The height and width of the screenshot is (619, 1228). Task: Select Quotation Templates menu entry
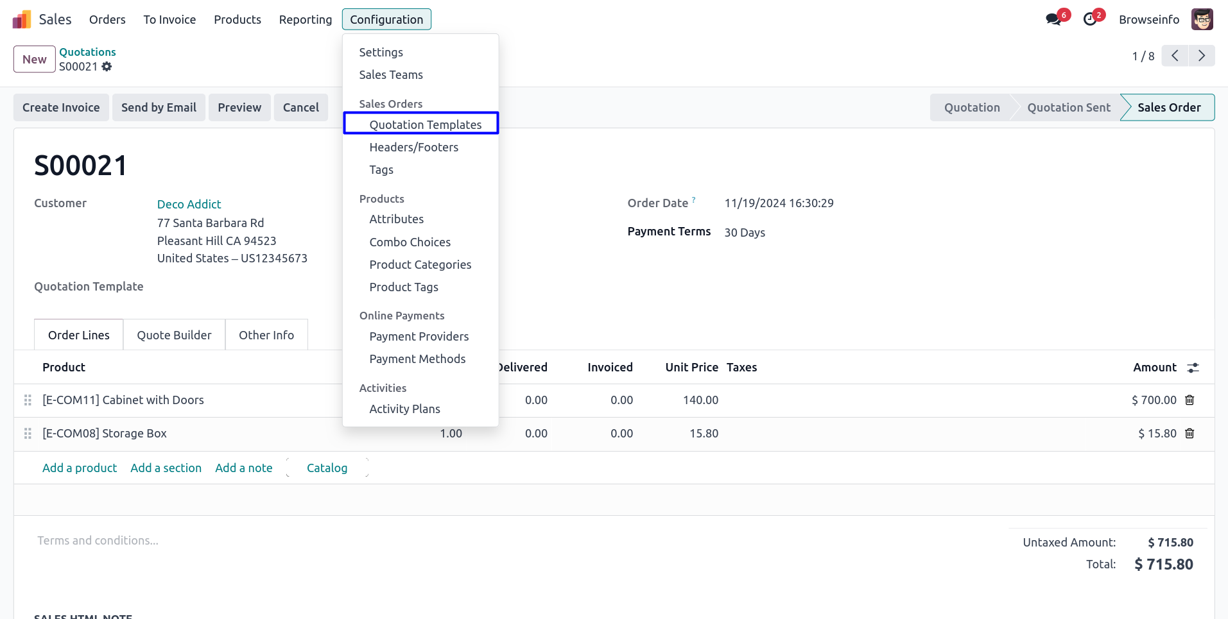(x=425, y=124)
